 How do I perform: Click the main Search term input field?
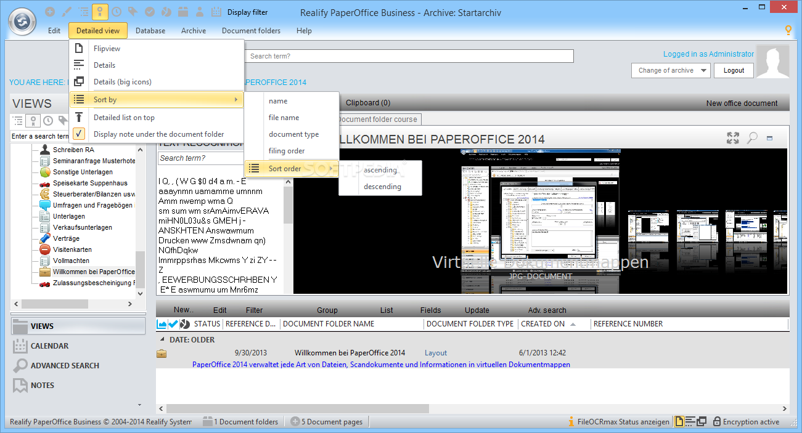[x=409, y=56]
